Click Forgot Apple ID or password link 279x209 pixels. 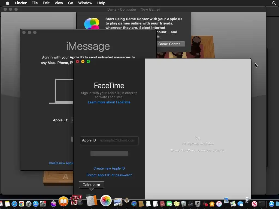pos(109,175)
